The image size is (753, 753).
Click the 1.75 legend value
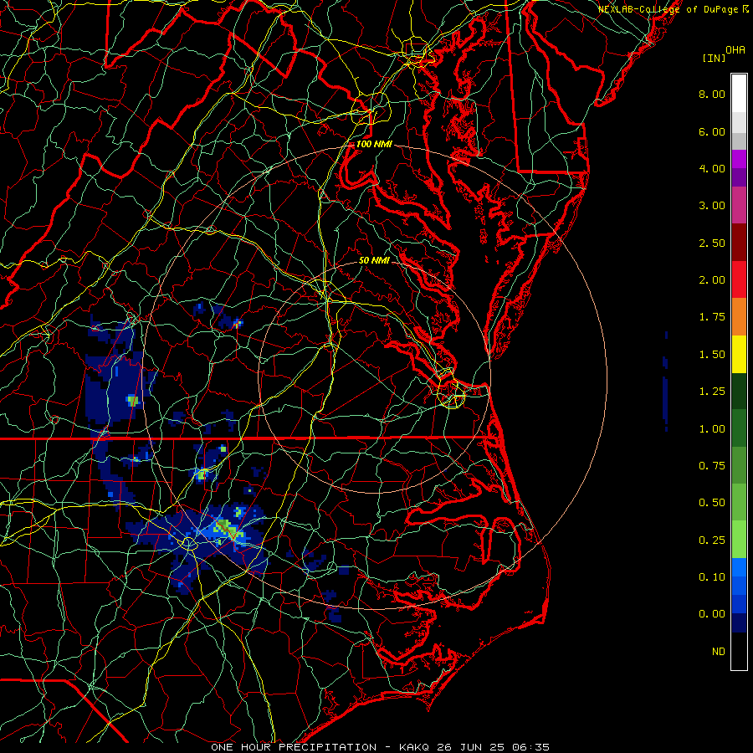point(712,317)
